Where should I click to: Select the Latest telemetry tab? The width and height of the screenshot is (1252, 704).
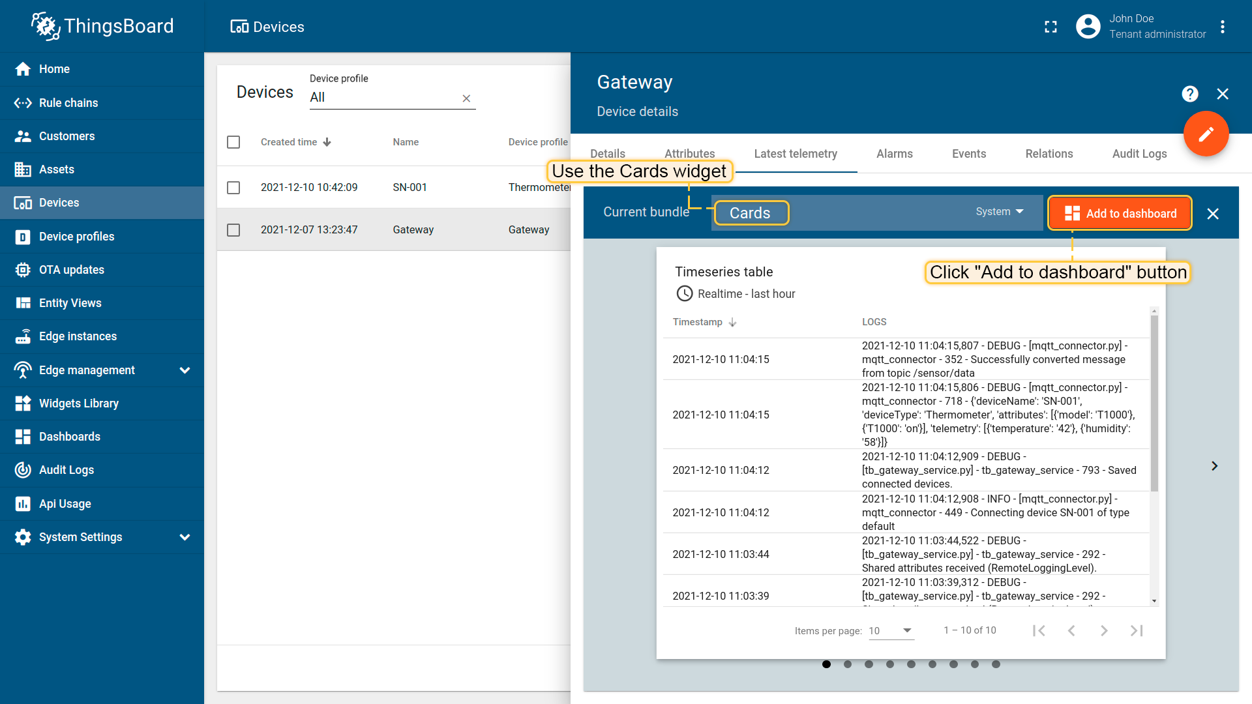[796, 154]
